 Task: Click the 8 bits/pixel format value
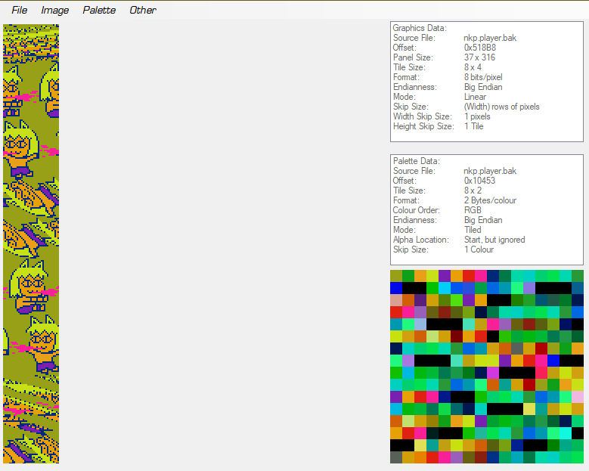click(483, 77)
